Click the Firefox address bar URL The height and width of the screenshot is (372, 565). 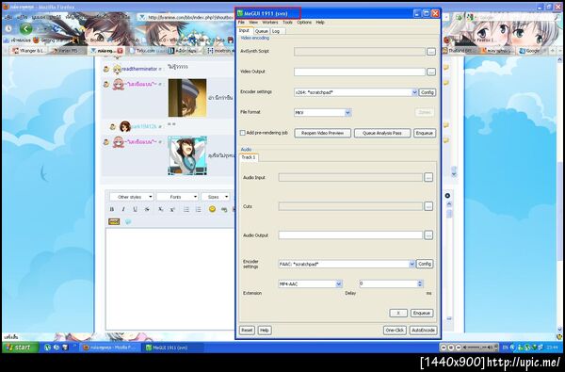click(190, 17)
